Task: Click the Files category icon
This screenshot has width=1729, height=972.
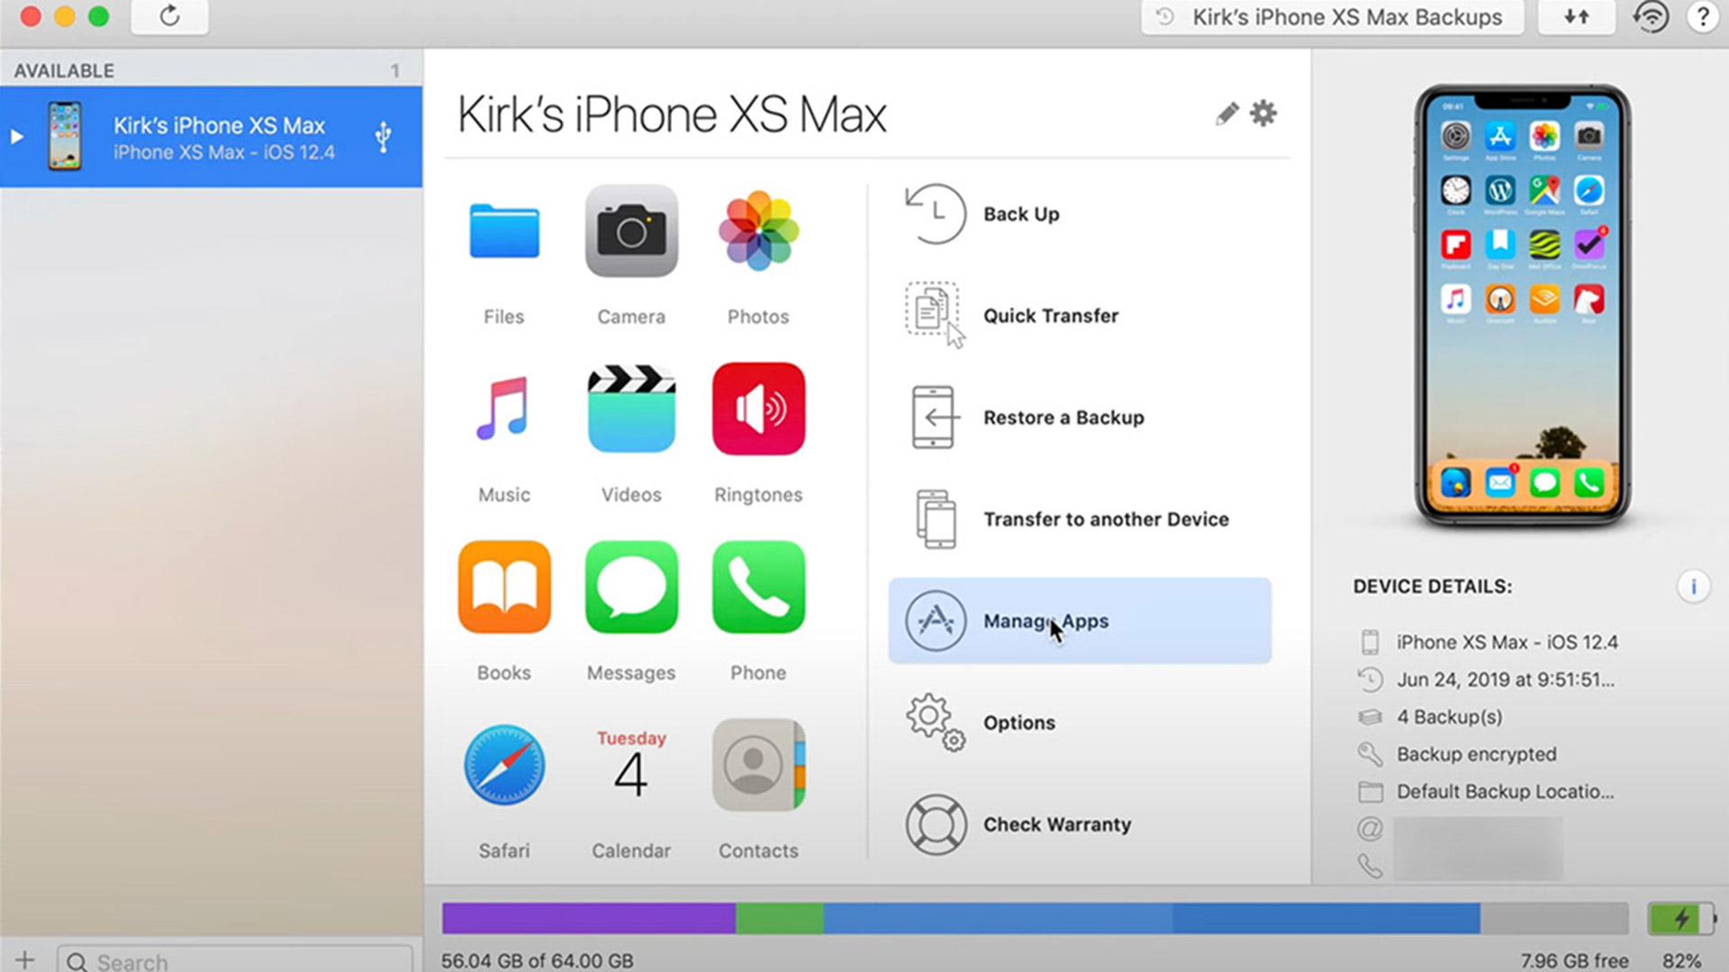Action: pyautogui.click(x=503, y=231)
